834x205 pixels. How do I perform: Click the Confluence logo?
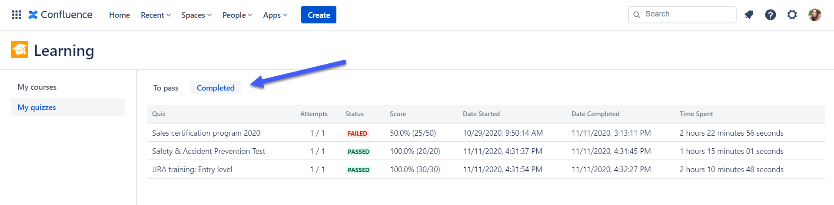[60, 15]
